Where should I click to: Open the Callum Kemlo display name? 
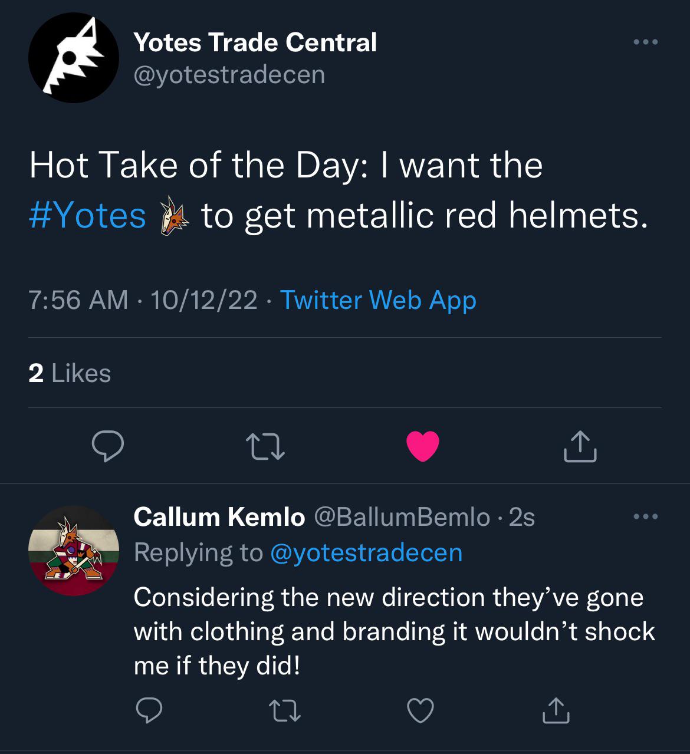click(x=219, y=517)
